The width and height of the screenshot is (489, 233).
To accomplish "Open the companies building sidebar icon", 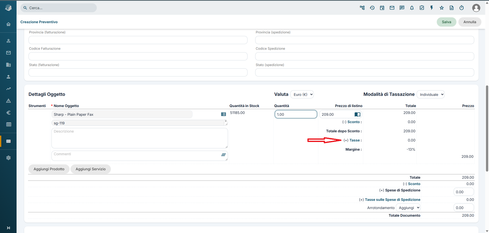I will click(8, 65).
